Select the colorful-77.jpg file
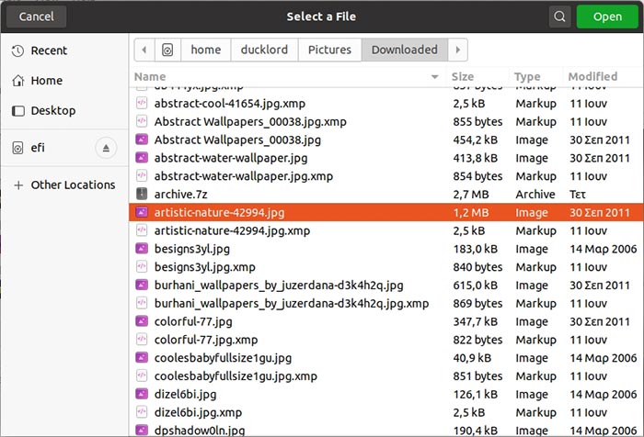644x437 pixels. tap(193, 321)
